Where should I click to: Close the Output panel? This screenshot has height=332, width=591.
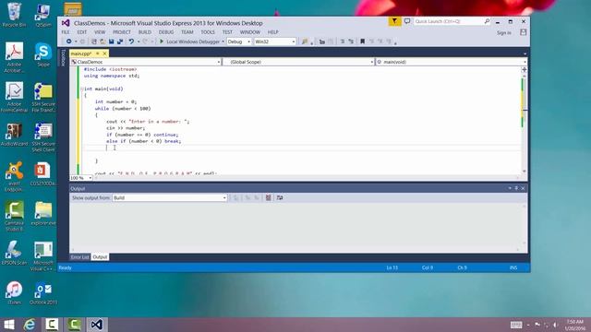tap(523, 188)
